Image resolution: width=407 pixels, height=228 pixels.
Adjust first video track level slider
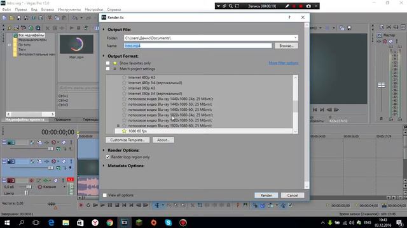(x=51, y=149)
